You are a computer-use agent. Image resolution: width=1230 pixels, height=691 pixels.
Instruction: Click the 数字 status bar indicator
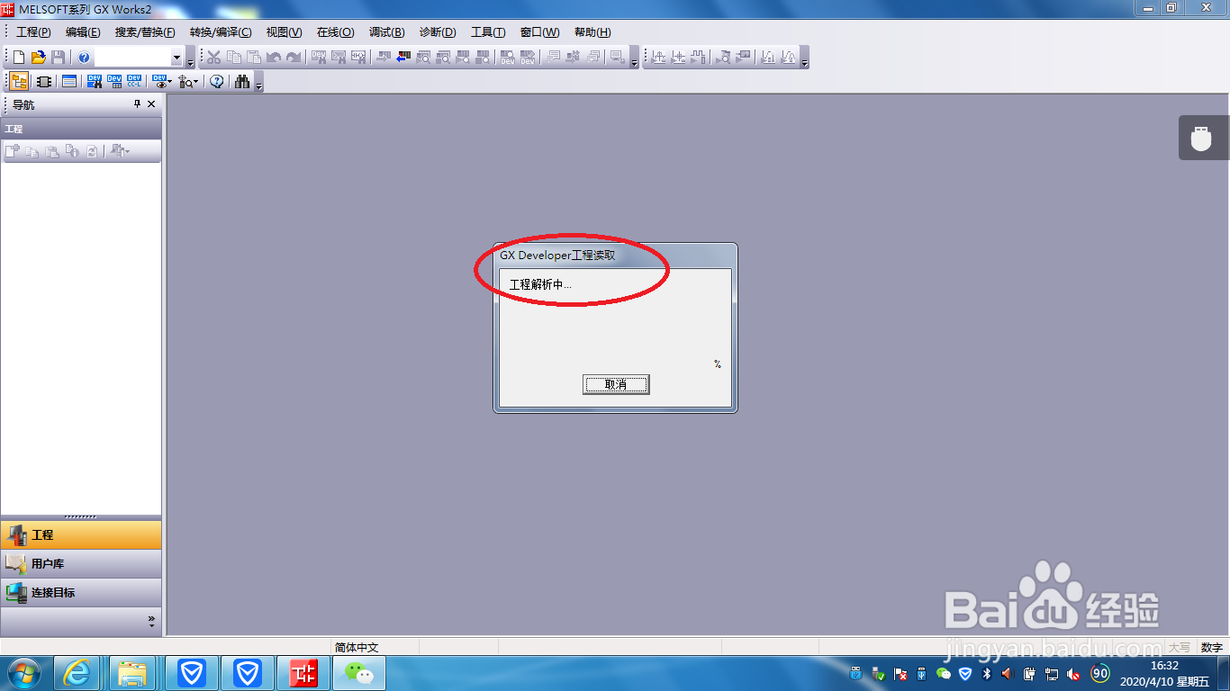click(1212, 647)
